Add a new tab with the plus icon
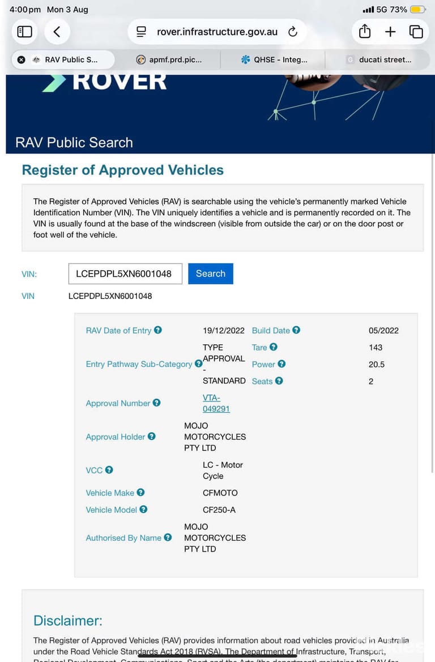435x662 pixels. pos(390,32)
